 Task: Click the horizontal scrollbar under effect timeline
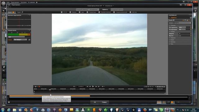(99, 93)
